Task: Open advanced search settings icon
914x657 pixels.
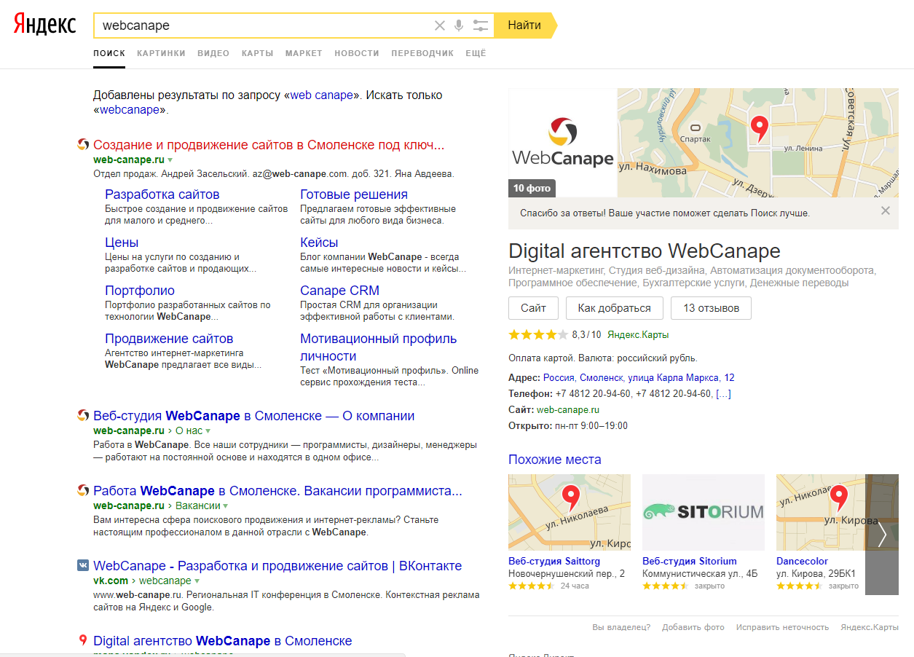Action: pyautogui.click(x=481, y=25)
